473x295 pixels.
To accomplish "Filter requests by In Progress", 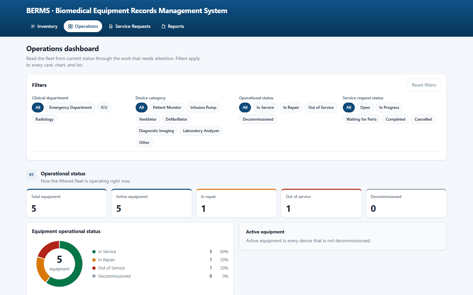I will pyautogui.click(x=389, y=108).
